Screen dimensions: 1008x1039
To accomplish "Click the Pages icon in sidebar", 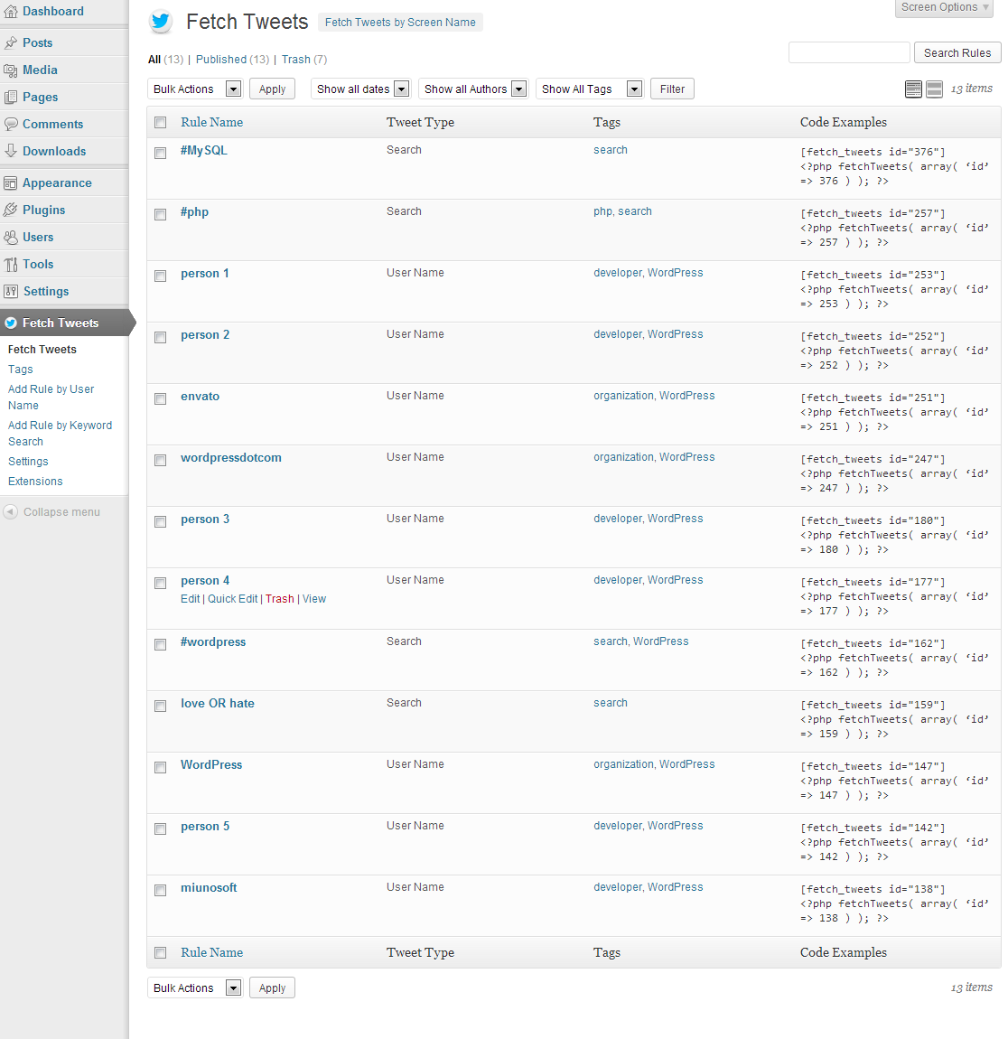I will 11,98.
